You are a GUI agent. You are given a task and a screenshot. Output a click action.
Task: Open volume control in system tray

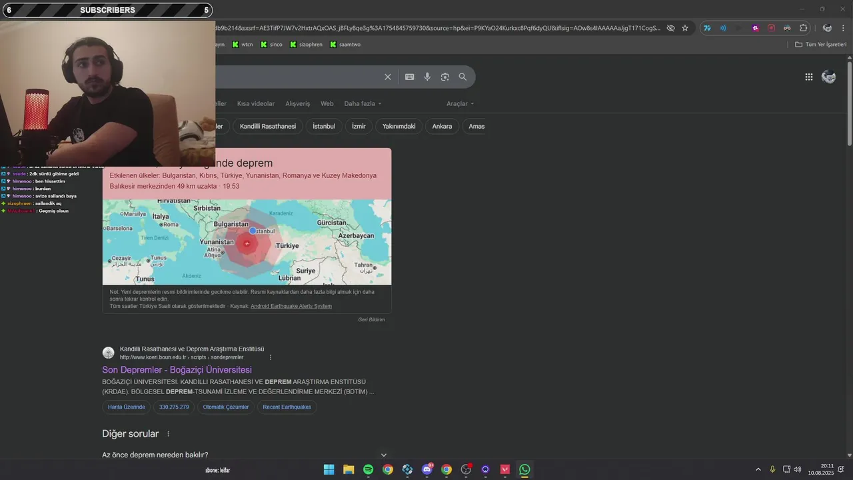tap(798, 469)
